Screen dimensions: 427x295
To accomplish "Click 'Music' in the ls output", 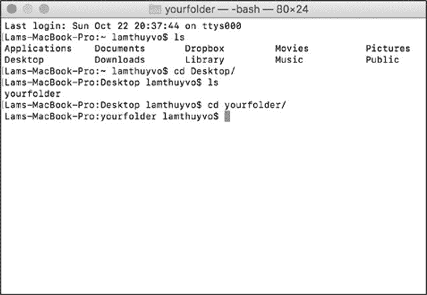I will pyautogui.click(x=289, y=60).
